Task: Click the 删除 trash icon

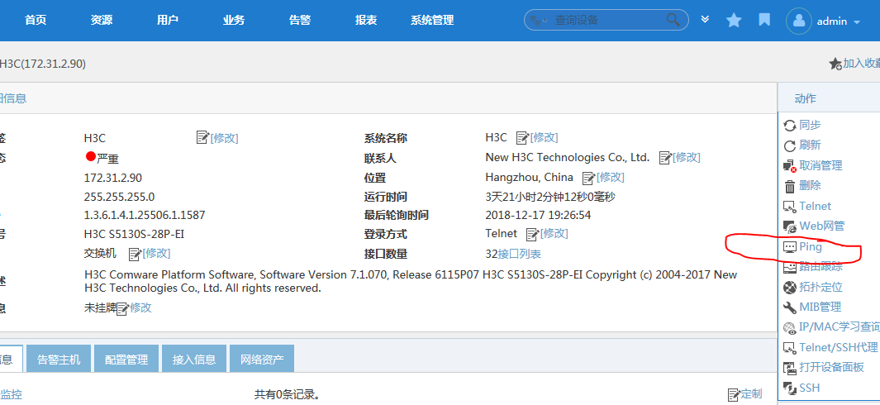Action: coord(790,186)
